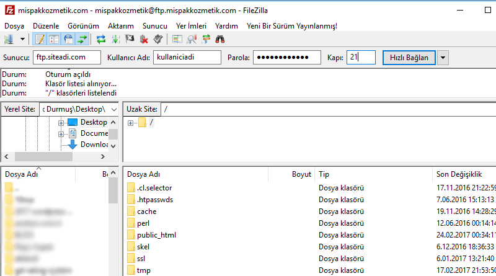Click the .cl.selector folder icon
Image resolution: width=496 pixels, height=276 pixels.
[x=131, y=188]
